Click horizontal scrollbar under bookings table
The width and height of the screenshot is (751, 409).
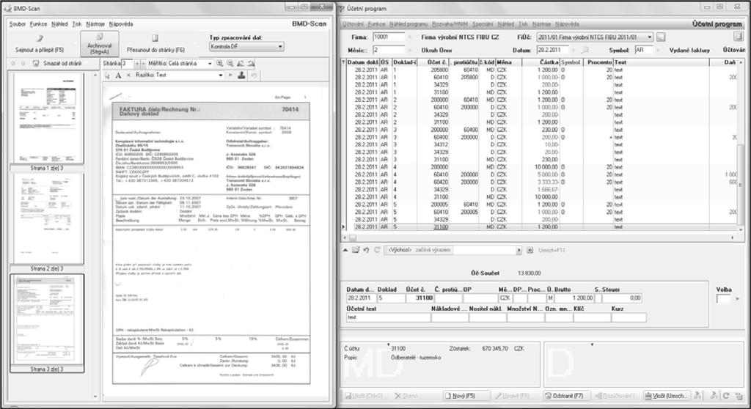click(539, 237)
